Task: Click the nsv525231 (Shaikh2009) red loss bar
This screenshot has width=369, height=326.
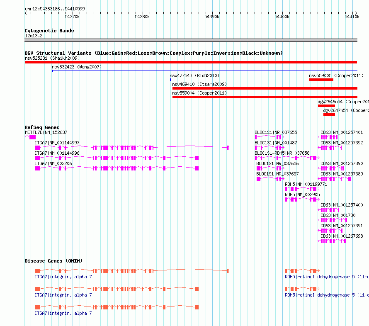Action: (191, 62)
